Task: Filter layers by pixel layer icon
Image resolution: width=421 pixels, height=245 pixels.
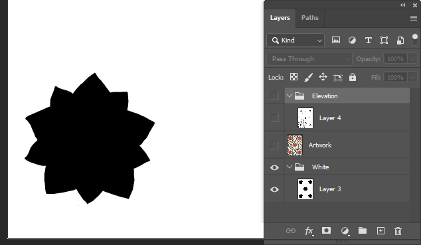Action: (x=336, y=41)
